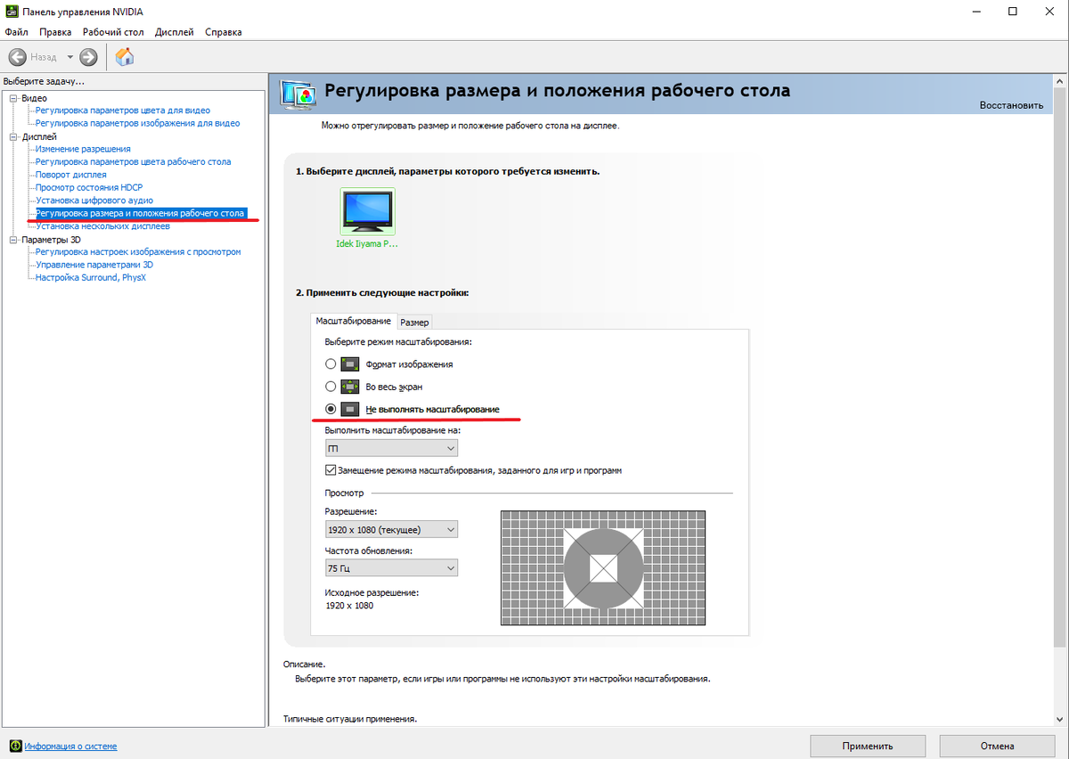The height and width of the screenshot is (759, 1069).
Task: Open Установка нескольких дисплеев item
Action: tap(102, 226)
